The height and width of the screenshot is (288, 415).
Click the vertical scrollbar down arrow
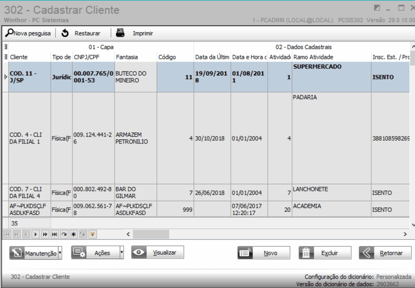413,225
